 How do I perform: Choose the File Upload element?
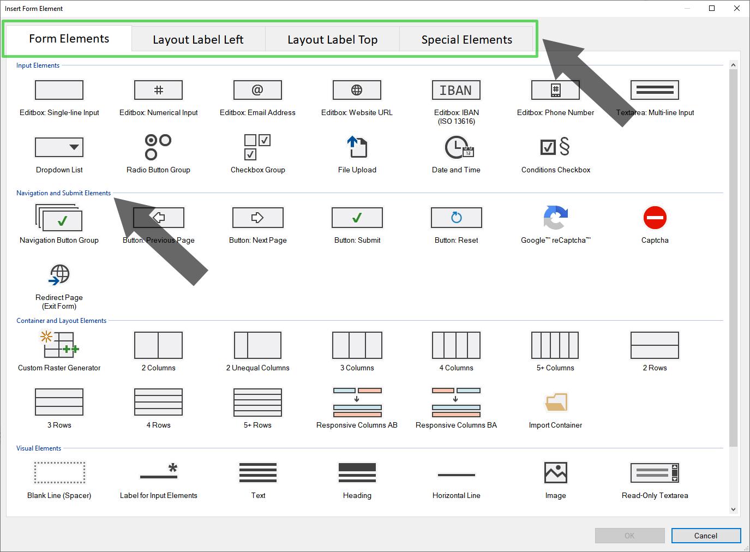[x=357, y=154]
